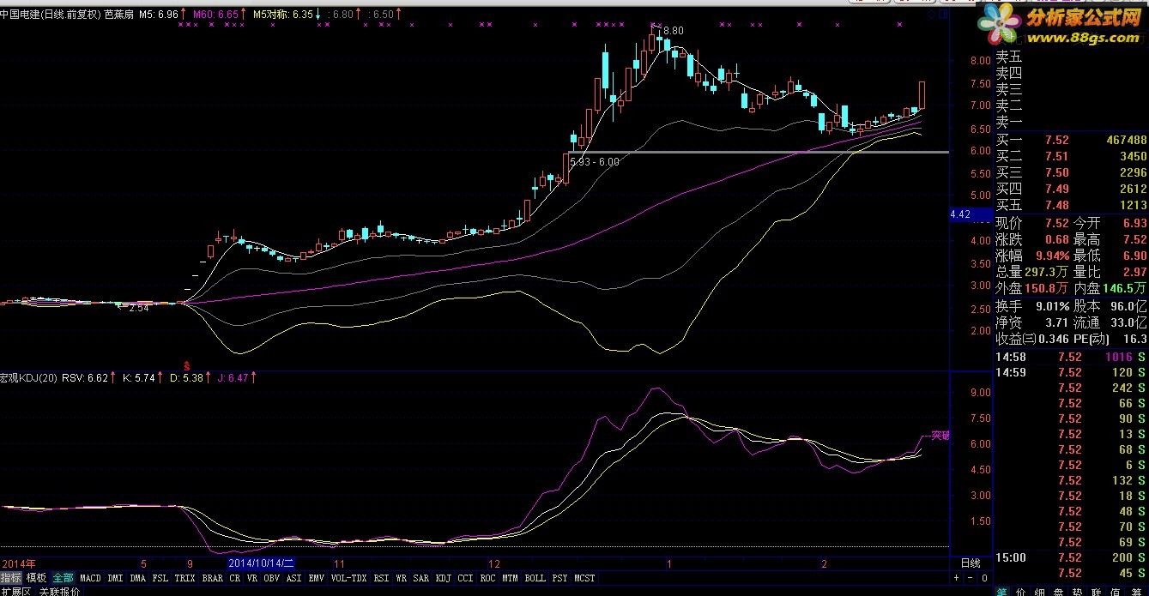Open the KDJ indicator tab

tap(443, 578)
